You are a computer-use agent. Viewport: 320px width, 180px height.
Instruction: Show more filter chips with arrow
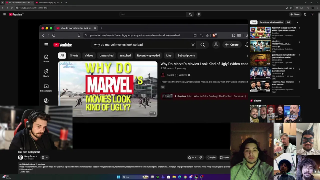coord(297,22)
